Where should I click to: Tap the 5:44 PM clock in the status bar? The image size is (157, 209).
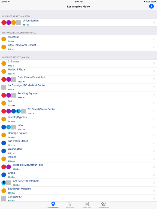[x=78, y=2]
